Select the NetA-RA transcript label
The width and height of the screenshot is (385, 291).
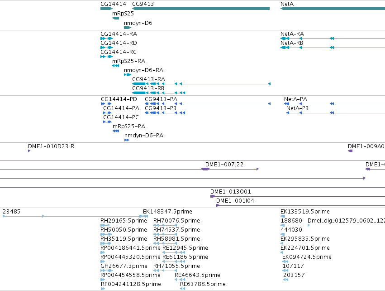[x=292, y=34]
